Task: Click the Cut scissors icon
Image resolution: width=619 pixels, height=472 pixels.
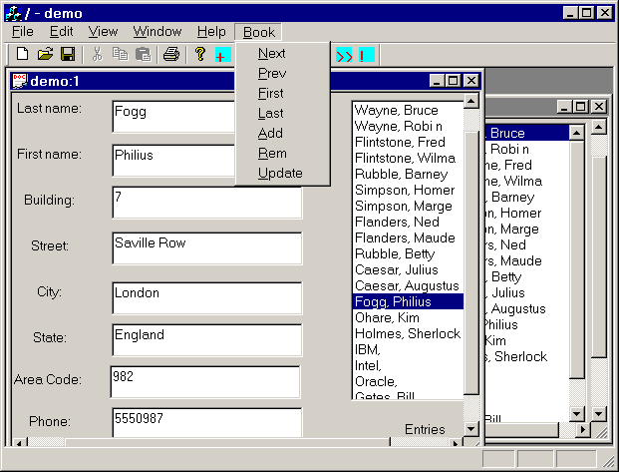Action: click(98, 54)
